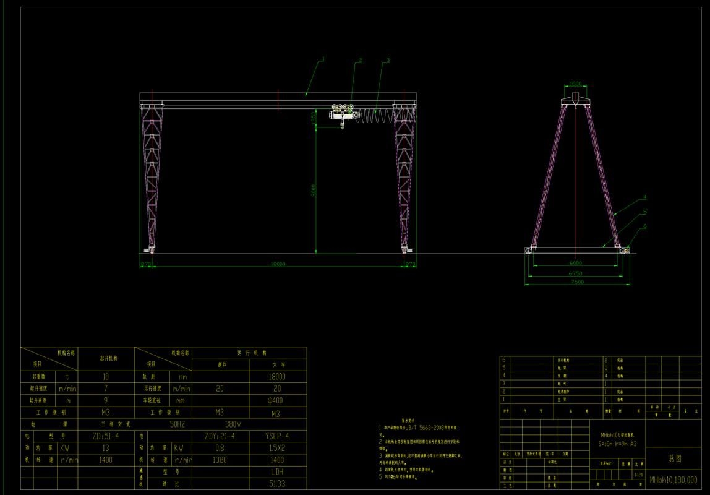This screenshot has height=495, width=710.
Task: Select drawing number MHbh10,180,000 in title block
Action: click(x=673, y=480)
